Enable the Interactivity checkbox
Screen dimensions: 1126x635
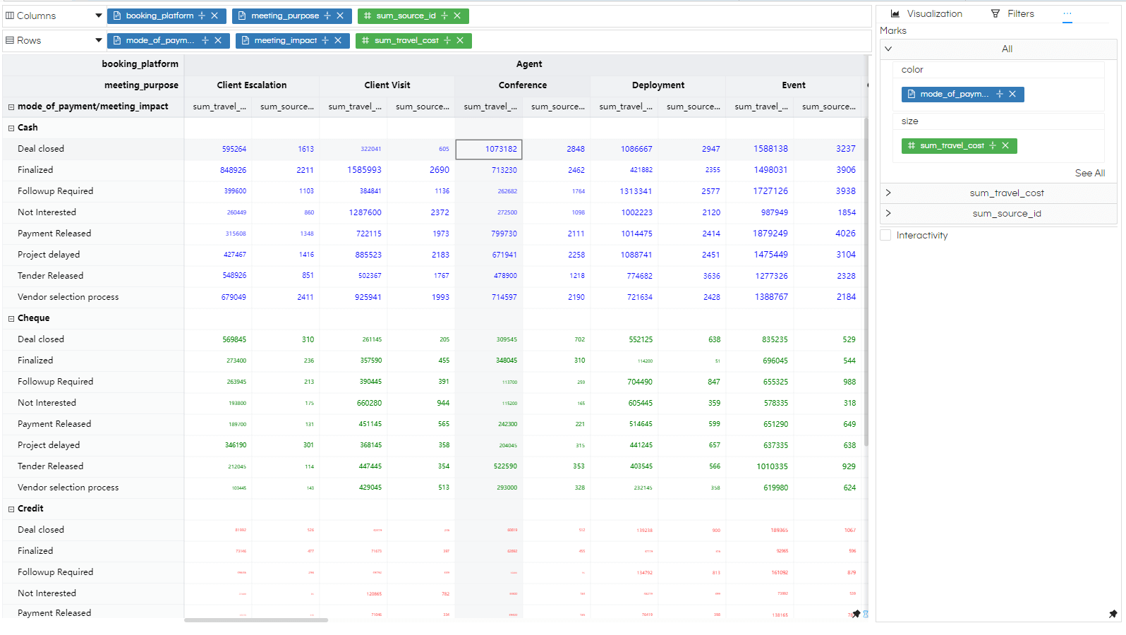(885, 235)
